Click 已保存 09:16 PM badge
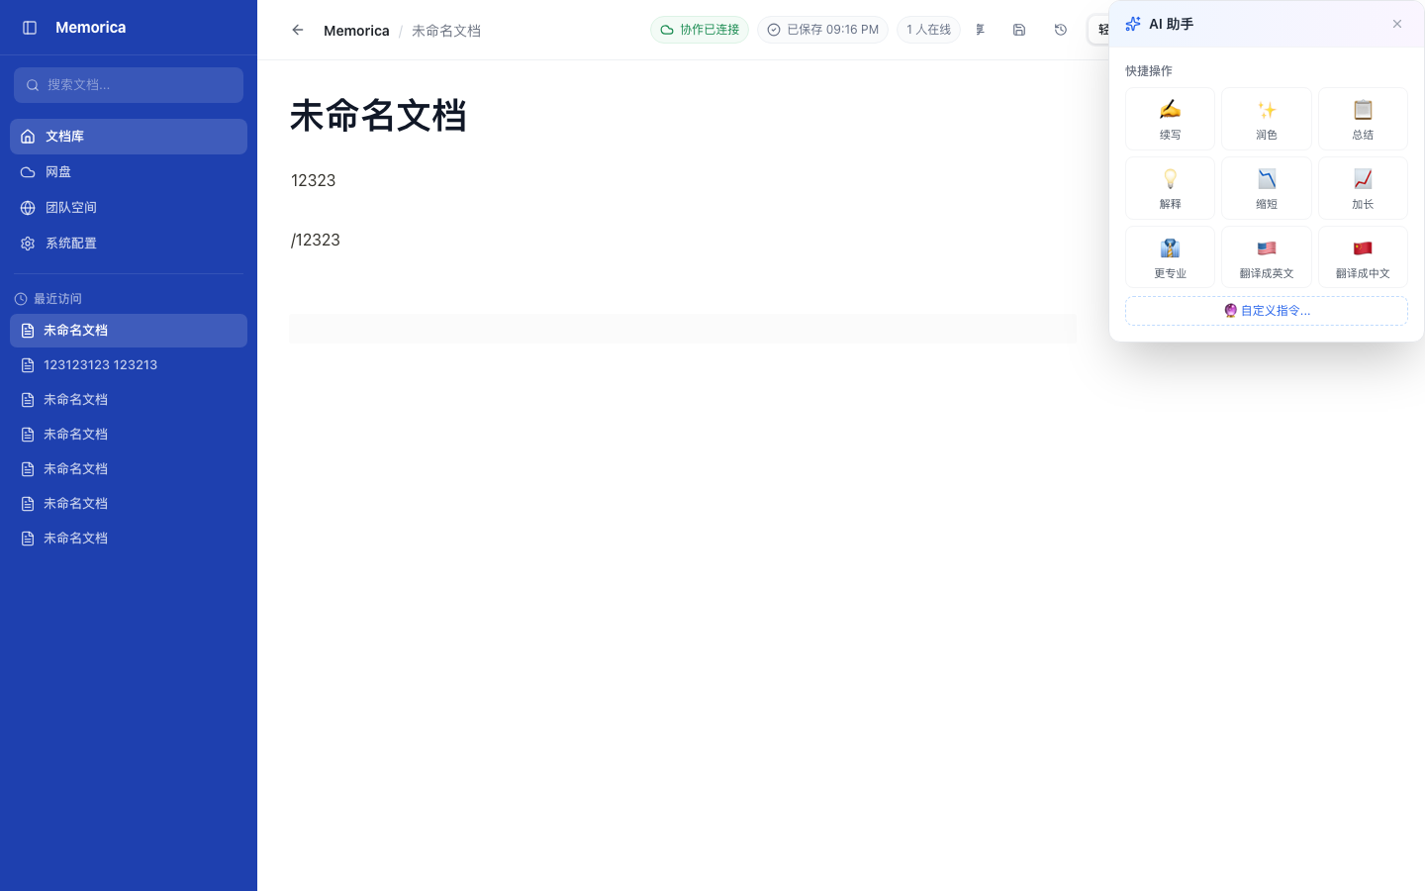Image resolution: width=1425 pixels, height=891 pixels. [822, 30]
